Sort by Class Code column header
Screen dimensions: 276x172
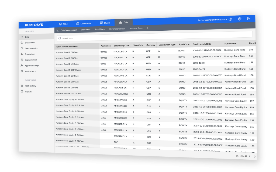(138, 45)
